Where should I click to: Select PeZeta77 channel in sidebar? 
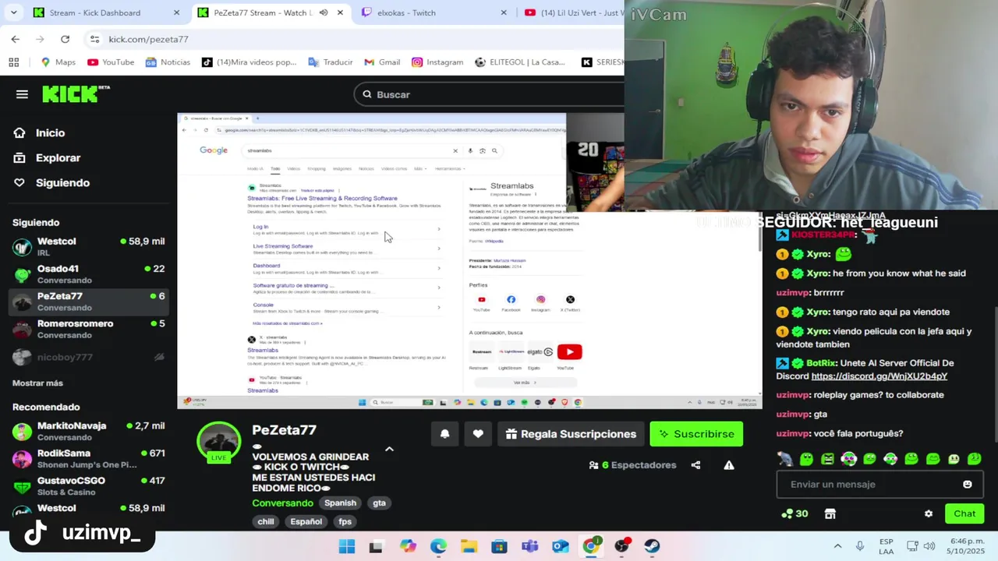point(89,302)
